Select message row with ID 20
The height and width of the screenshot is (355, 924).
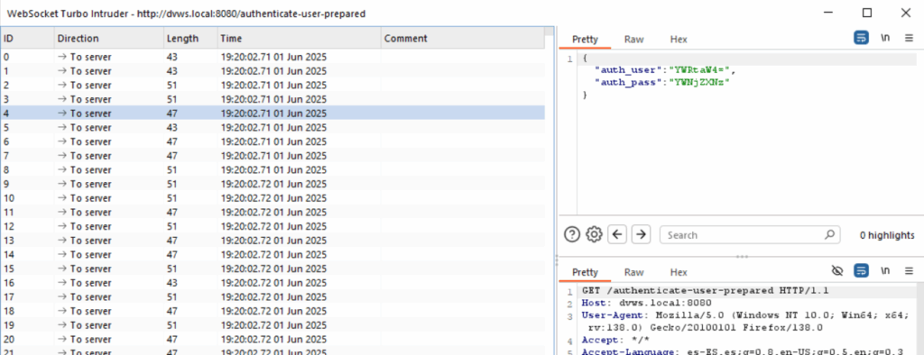coord(273,339)
